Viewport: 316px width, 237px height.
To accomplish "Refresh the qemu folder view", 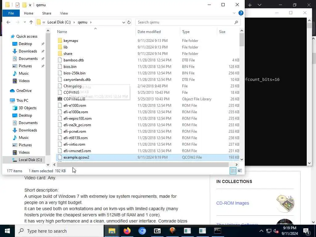I will coord(129,22).
